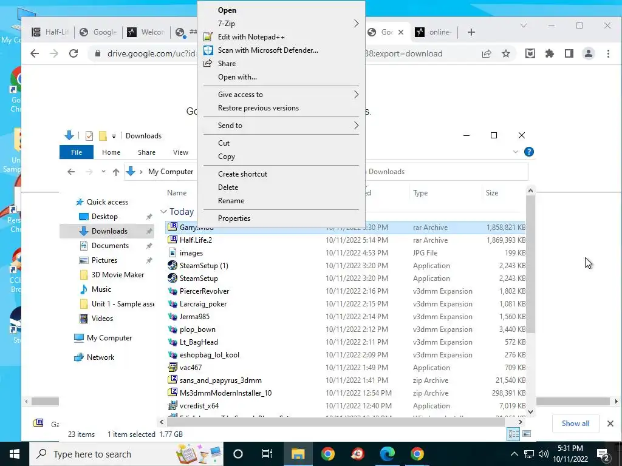
Task: Click the Half.Life.2 rar archive icon
Action: pos(173,239)
